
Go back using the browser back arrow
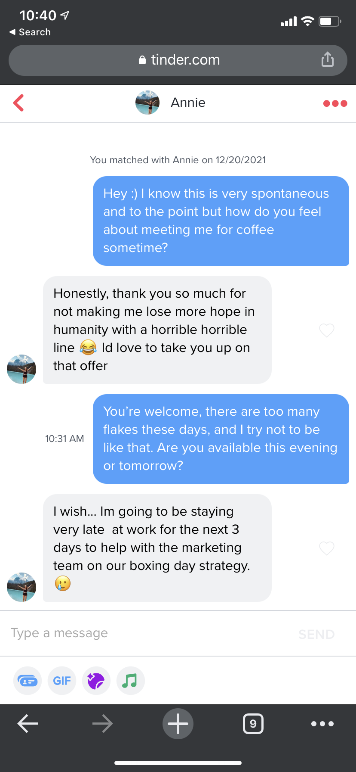28,724
